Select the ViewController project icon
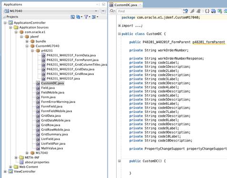 coord(10,171)
